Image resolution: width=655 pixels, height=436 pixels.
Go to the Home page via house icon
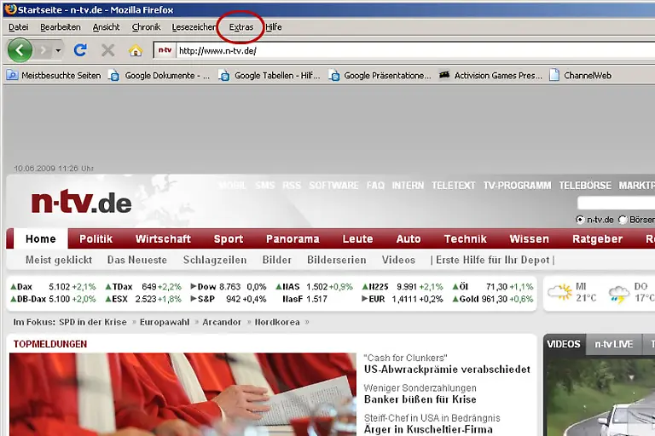tap(135, 50)
